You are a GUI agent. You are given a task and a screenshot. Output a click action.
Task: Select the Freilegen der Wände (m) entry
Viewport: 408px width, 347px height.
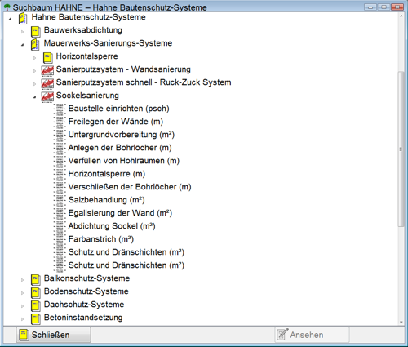(x=116, y=122)
